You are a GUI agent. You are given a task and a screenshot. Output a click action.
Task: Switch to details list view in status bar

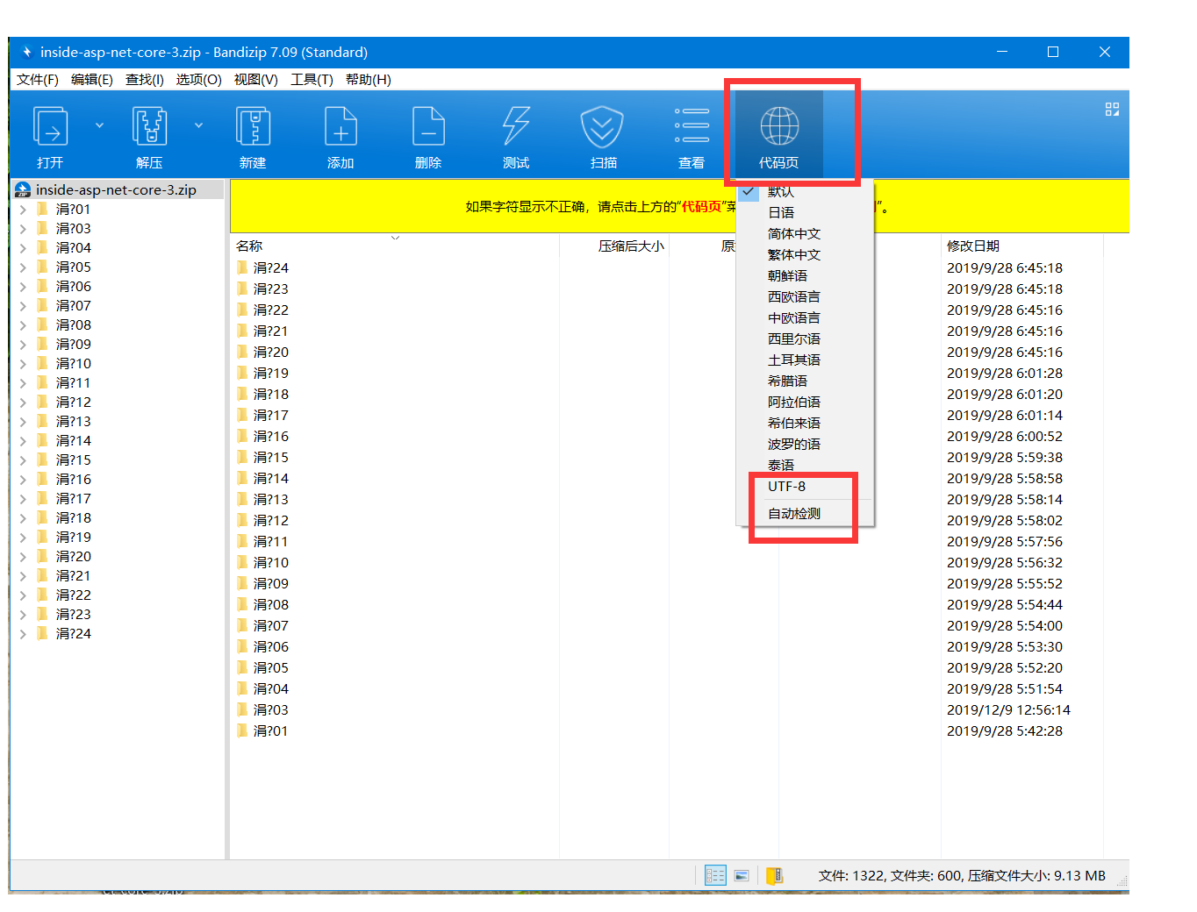coord(715,875)
